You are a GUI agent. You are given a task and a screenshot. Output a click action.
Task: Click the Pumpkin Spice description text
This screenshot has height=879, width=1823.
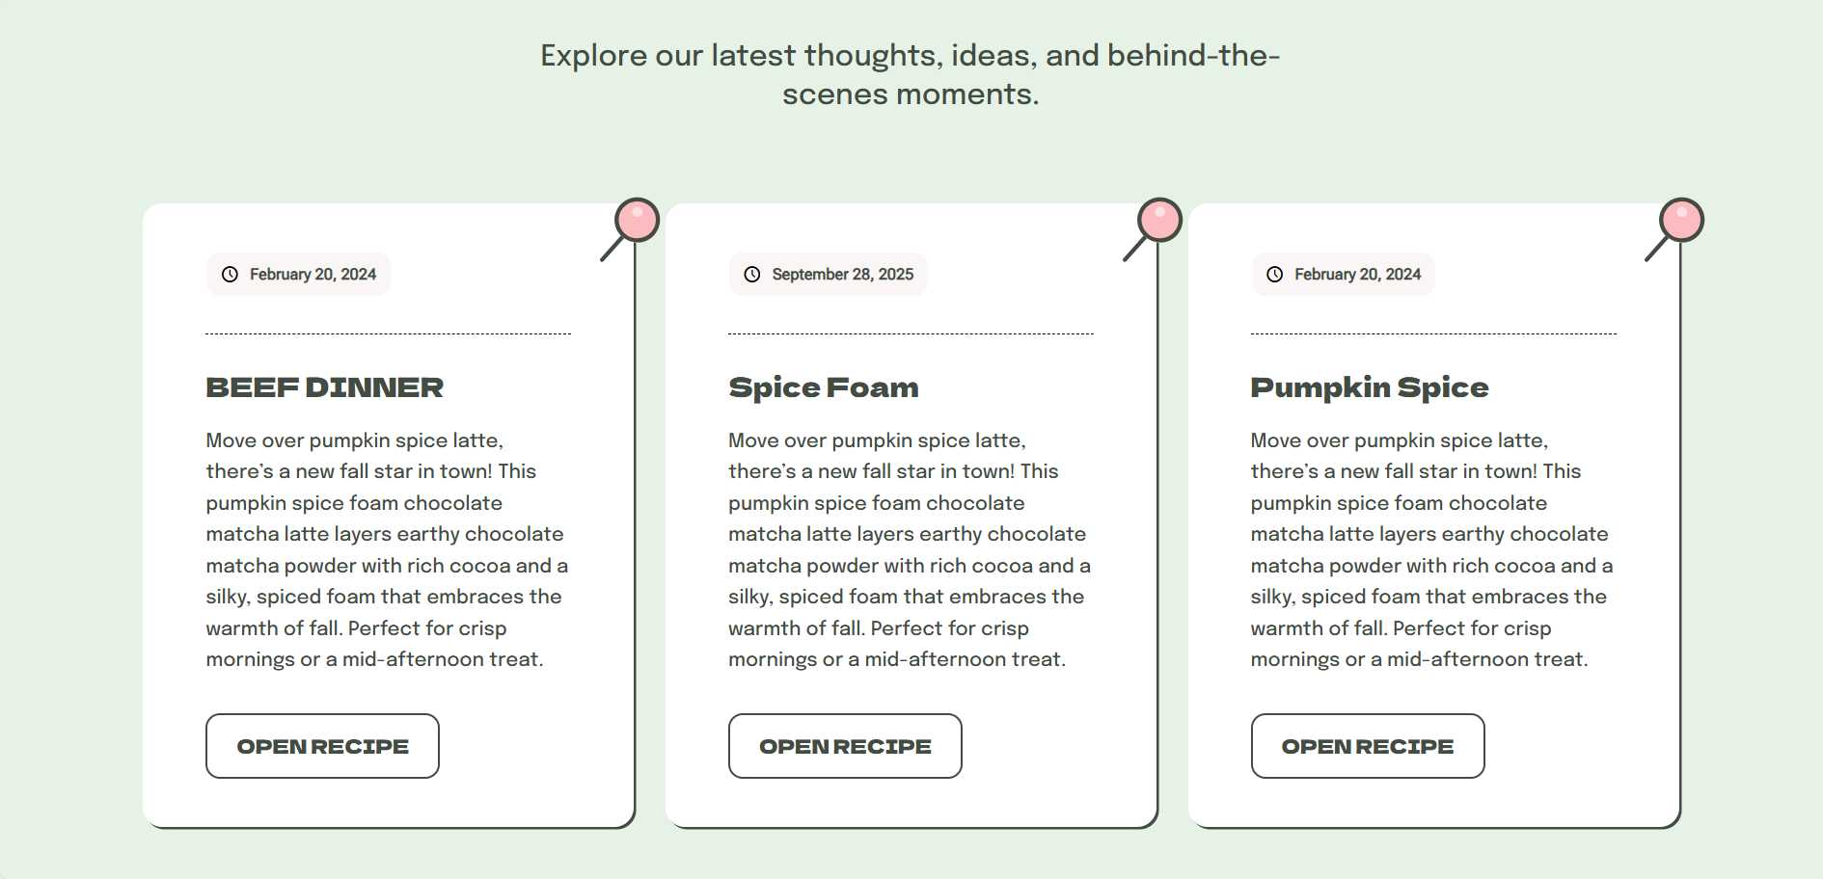click(1431, 549)
